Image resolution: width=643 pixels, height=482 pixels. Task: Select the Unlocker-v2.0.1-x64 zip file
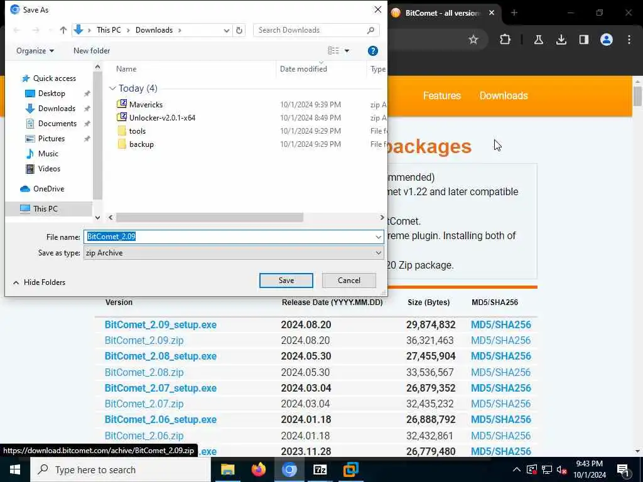coord(162,117)
